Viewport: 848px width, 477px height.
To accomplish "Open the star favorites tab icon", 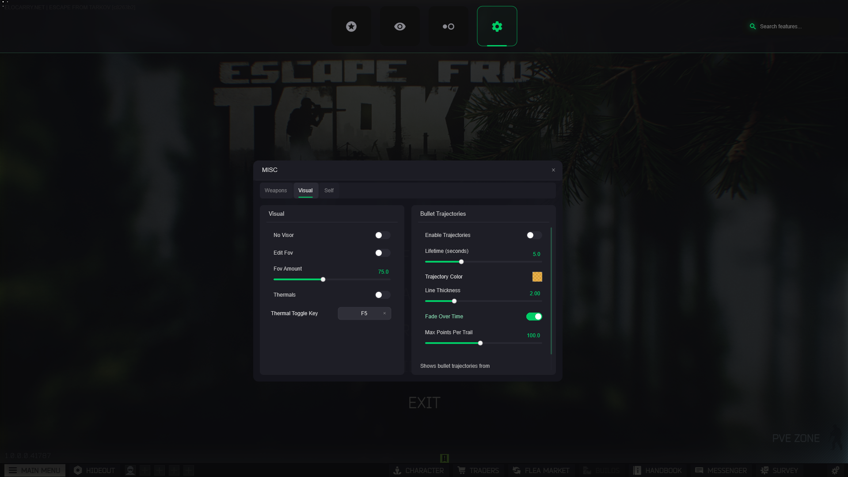I will 351,27.
